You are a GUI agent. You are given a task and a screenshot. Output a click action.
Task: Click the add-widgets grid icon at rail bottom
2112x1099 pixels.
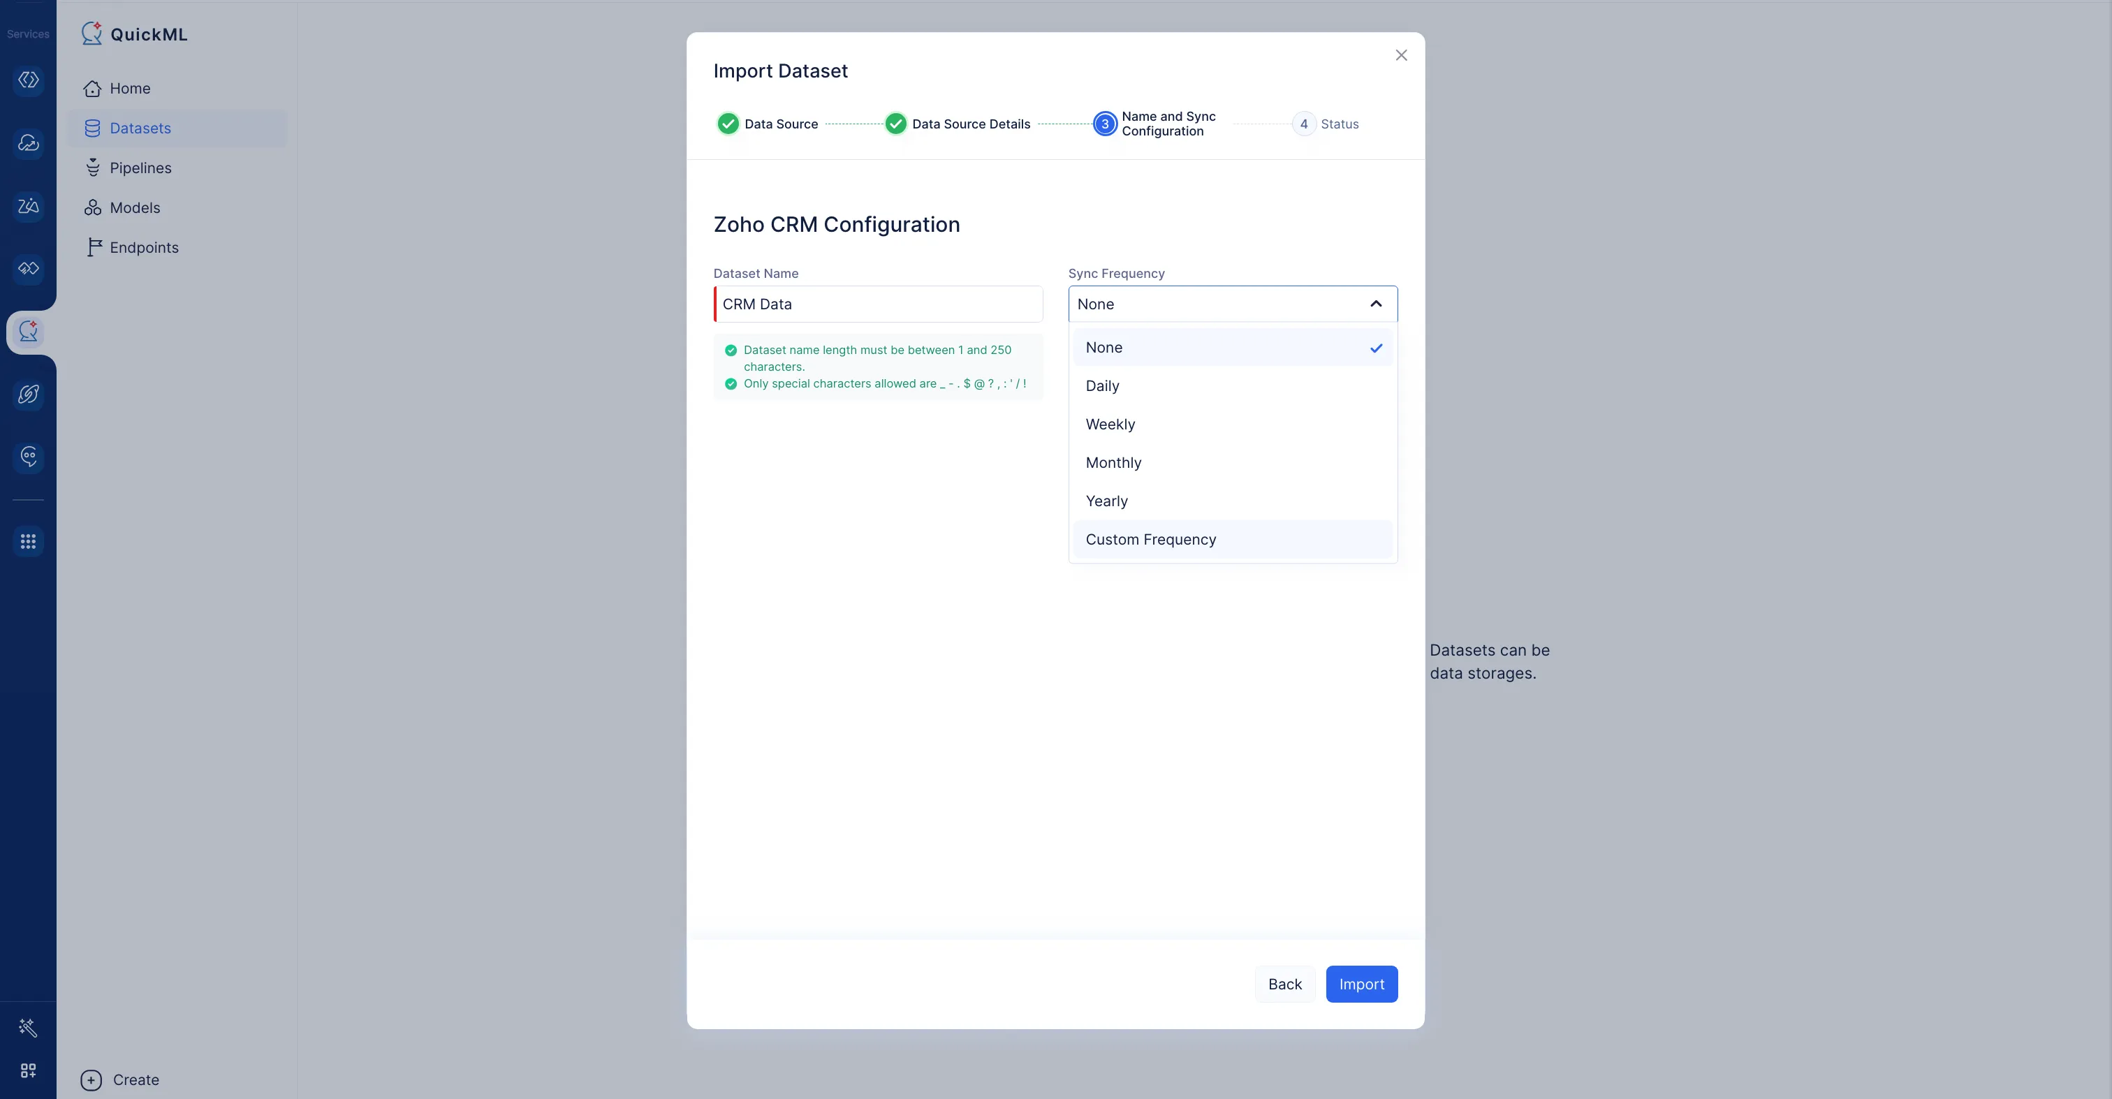[x=28, y=1070]
